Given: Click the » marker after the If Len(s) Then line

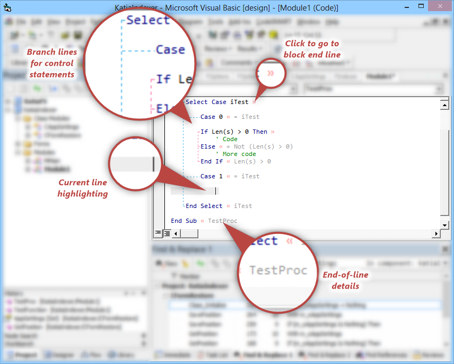Looking at the screenshot, I should pos(274,131).
